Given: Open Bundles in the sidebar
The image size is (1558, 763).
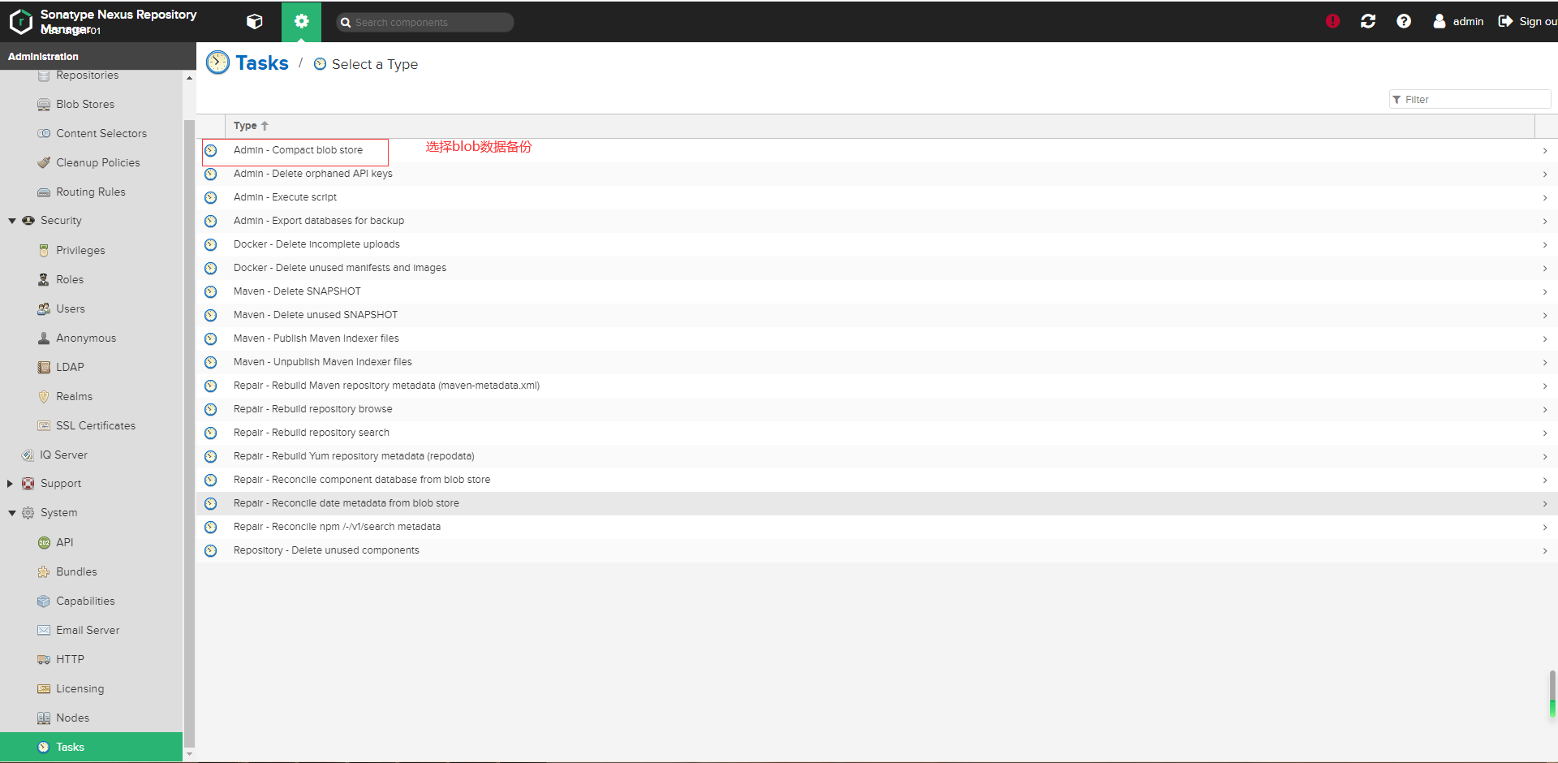Looking at the screenshot, I should pos(76,571).
